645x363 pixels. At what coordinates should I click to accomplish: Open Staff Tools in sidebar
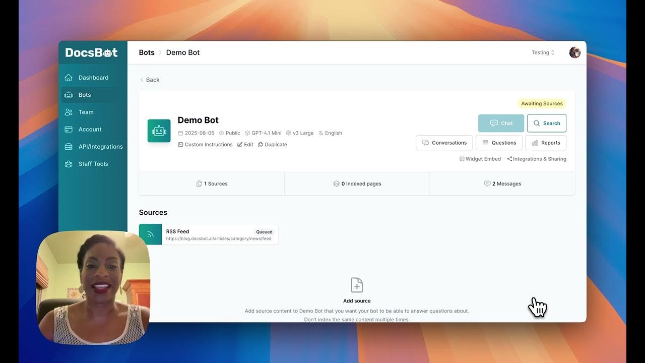[93, 164]
